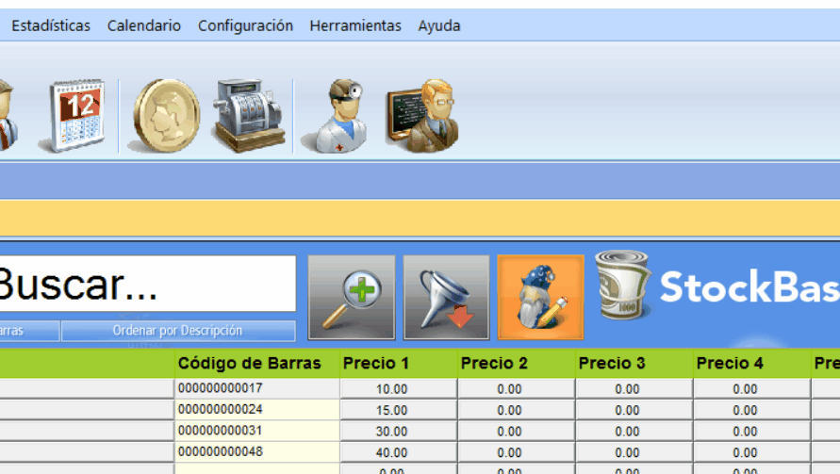Select barcode cell 00000000024
The width and height of the screenshot is (840, 474).
point(256,410)
